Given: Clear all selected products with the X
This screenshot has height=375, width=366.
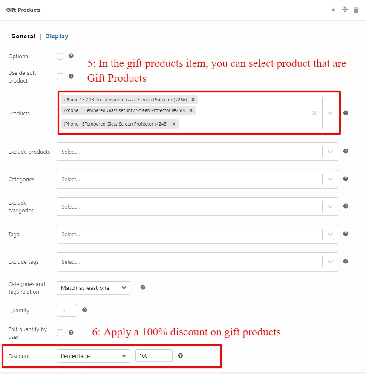Looking at the screenshot, I should coord(314,113).
